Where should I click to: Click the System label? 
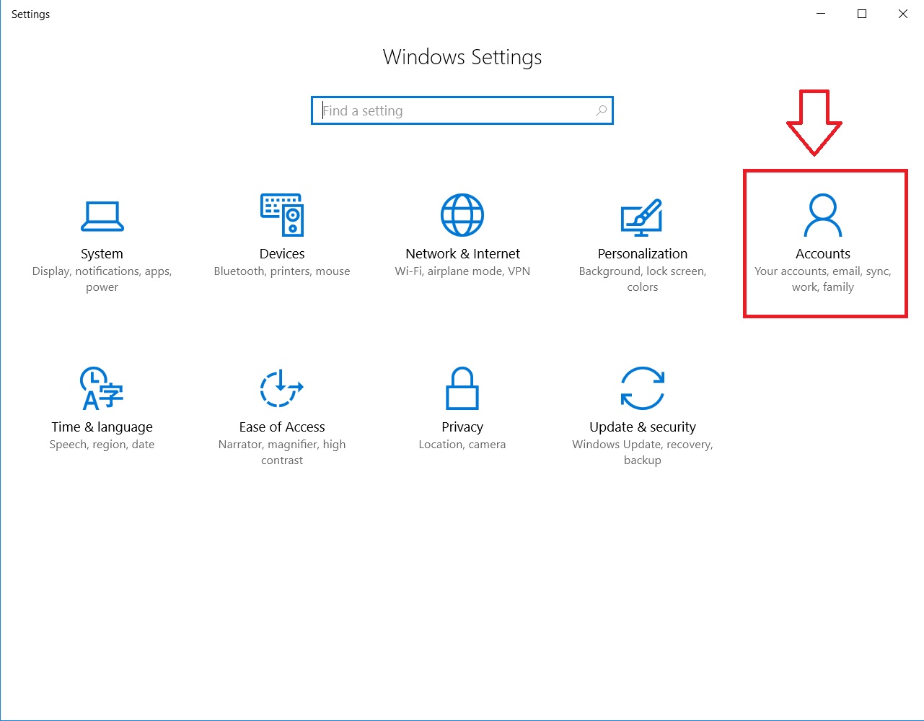tap(102, 253)
